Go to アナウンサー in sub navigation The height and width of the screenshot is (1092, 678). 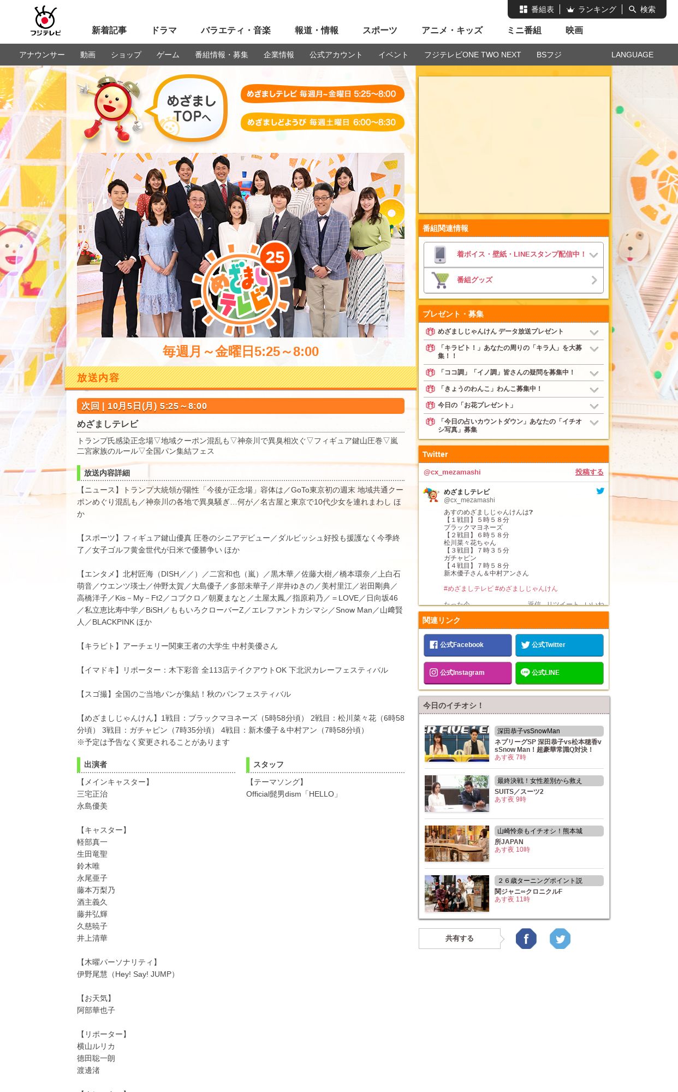click(42, 55)
